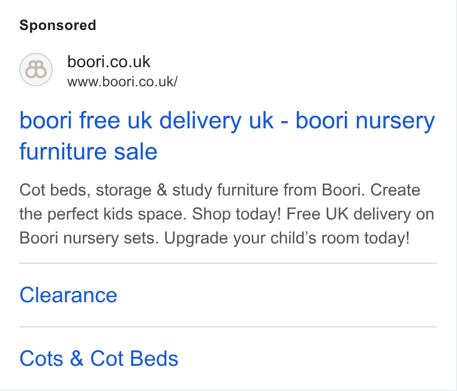Click 'Boori nursery sets' in the description
The image size is (457, 391).
coord(89,238)
